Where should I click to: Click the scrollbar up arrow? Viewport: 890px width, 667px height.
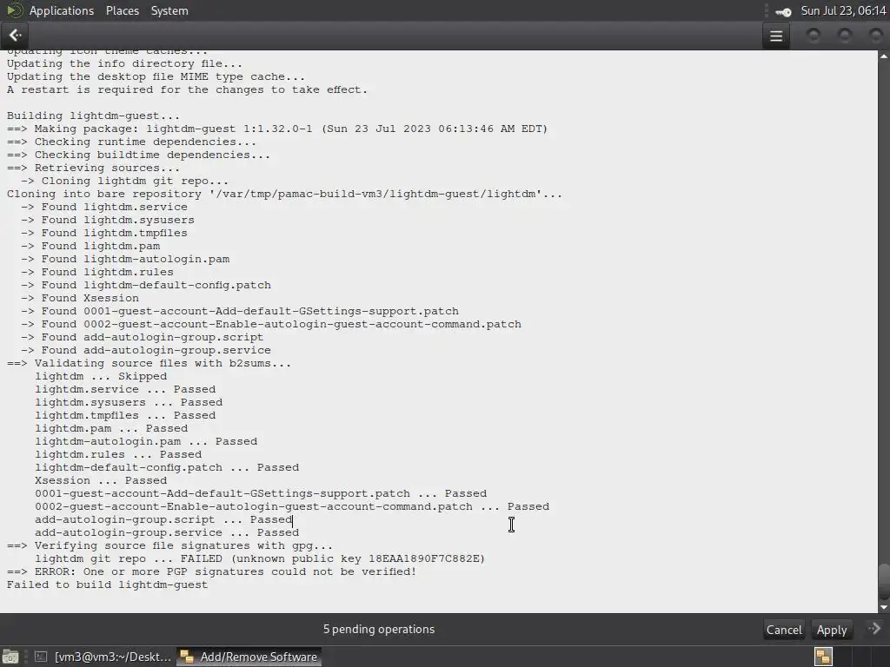point(884,56)
